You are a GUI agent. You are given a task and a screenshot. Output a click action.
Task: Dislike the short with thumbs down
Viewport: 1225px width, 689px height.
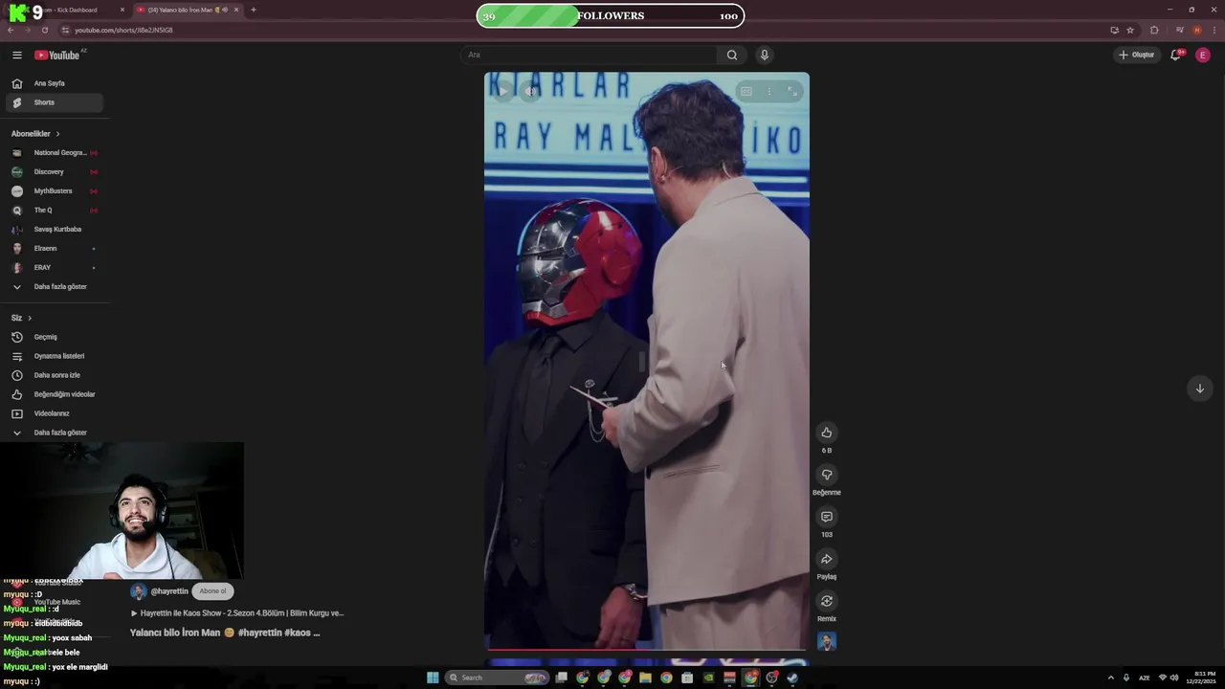click(827, 475)
